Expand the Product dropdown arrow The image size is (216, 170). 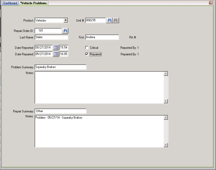pyautogui.click(x=66, y=21)
